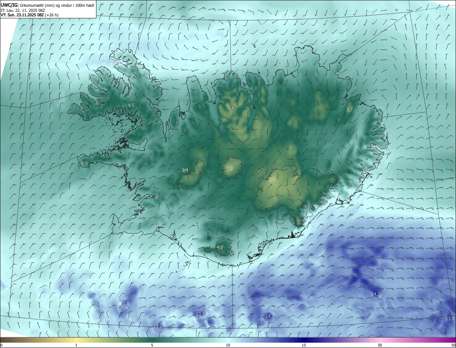The width and height of the screenshot is (456, 348).
Task: Click the 10.5 value at the bottom left
Action: click(34, 332)
